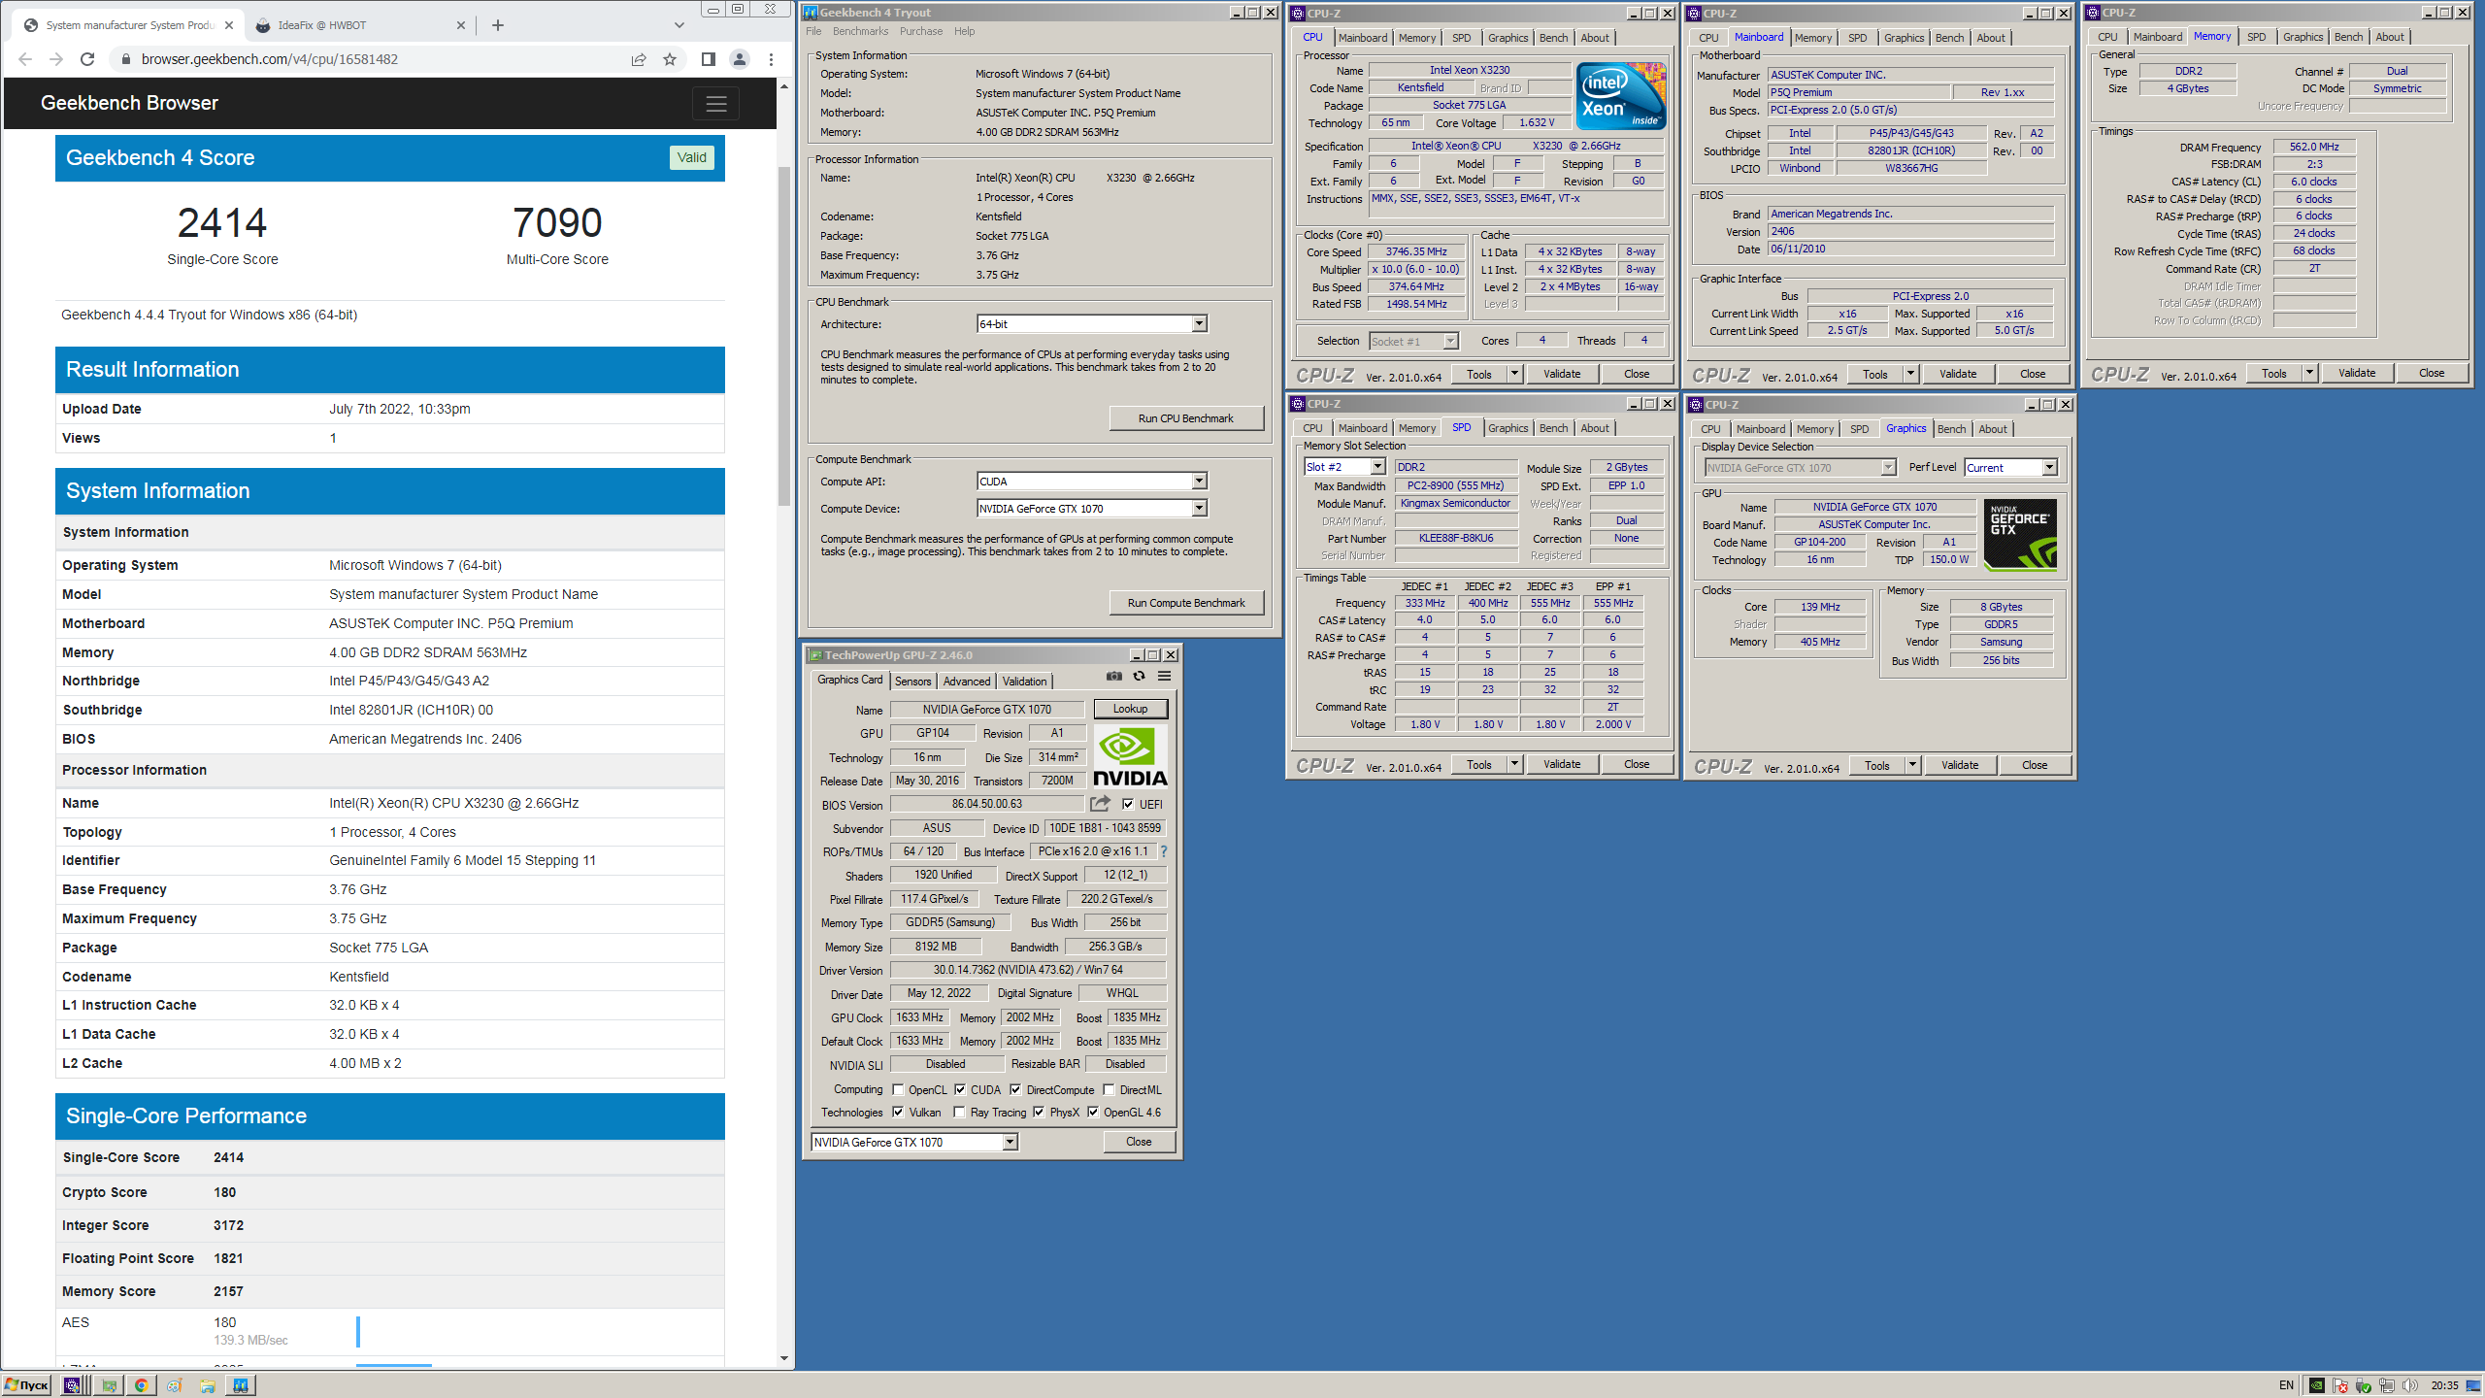Toggle the DirectML checkbox in GPU-Z
This screenshot has height=1398, width=2485.
pos(1109,1089)
